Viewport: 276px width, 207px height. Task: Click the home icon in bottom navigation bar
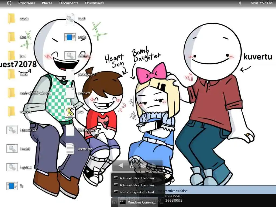[x=132, y=165]
